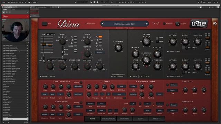
Task: Click Effect 1 Wet knob
Action: [x=204, y=90]
